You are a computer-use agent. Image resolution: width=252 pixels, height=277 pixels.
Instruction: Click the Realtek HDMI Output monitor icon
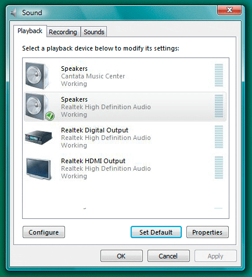39,169
